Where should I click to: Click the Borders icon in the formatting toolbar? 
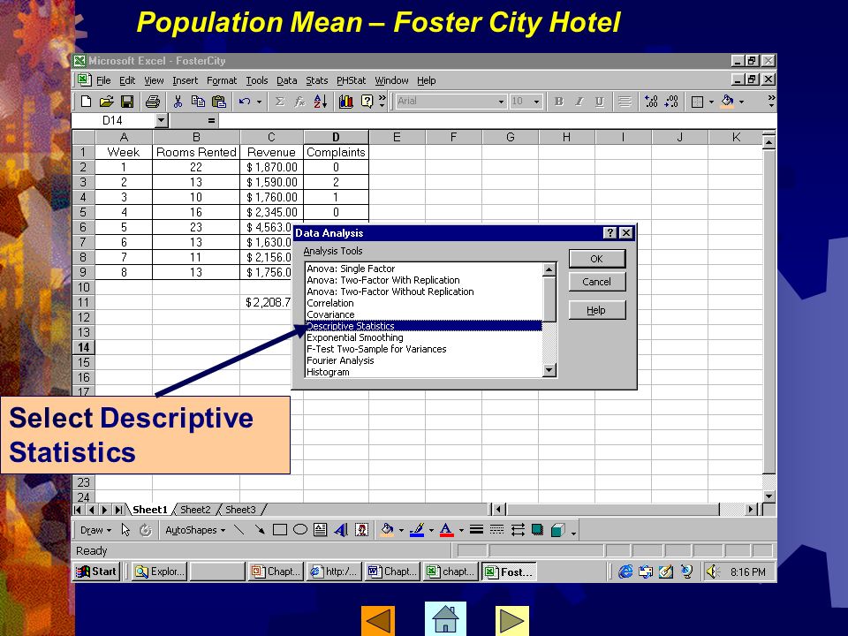coord(697,101)
